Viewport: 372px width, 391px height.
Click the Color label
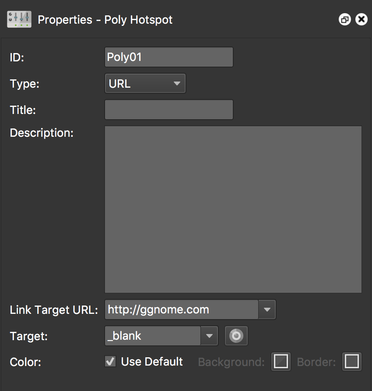(25, 362)
